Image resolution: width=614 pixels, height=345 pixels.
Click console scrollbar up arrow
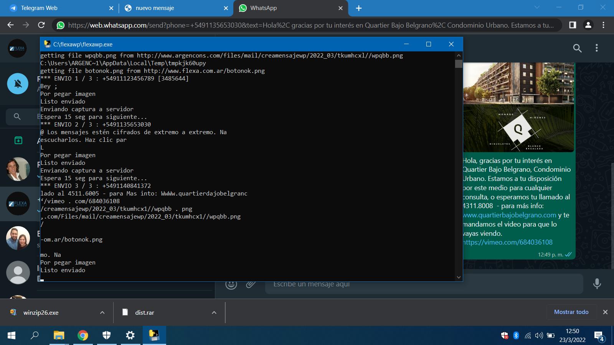pos(459,55)
